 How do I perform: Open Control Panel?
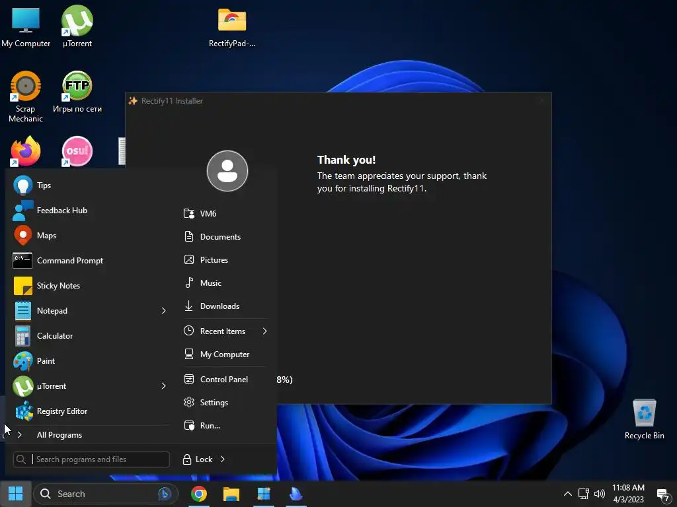[225, 380]
